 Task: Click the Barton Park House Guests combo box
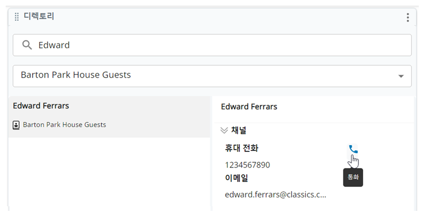tap(212, 76)
